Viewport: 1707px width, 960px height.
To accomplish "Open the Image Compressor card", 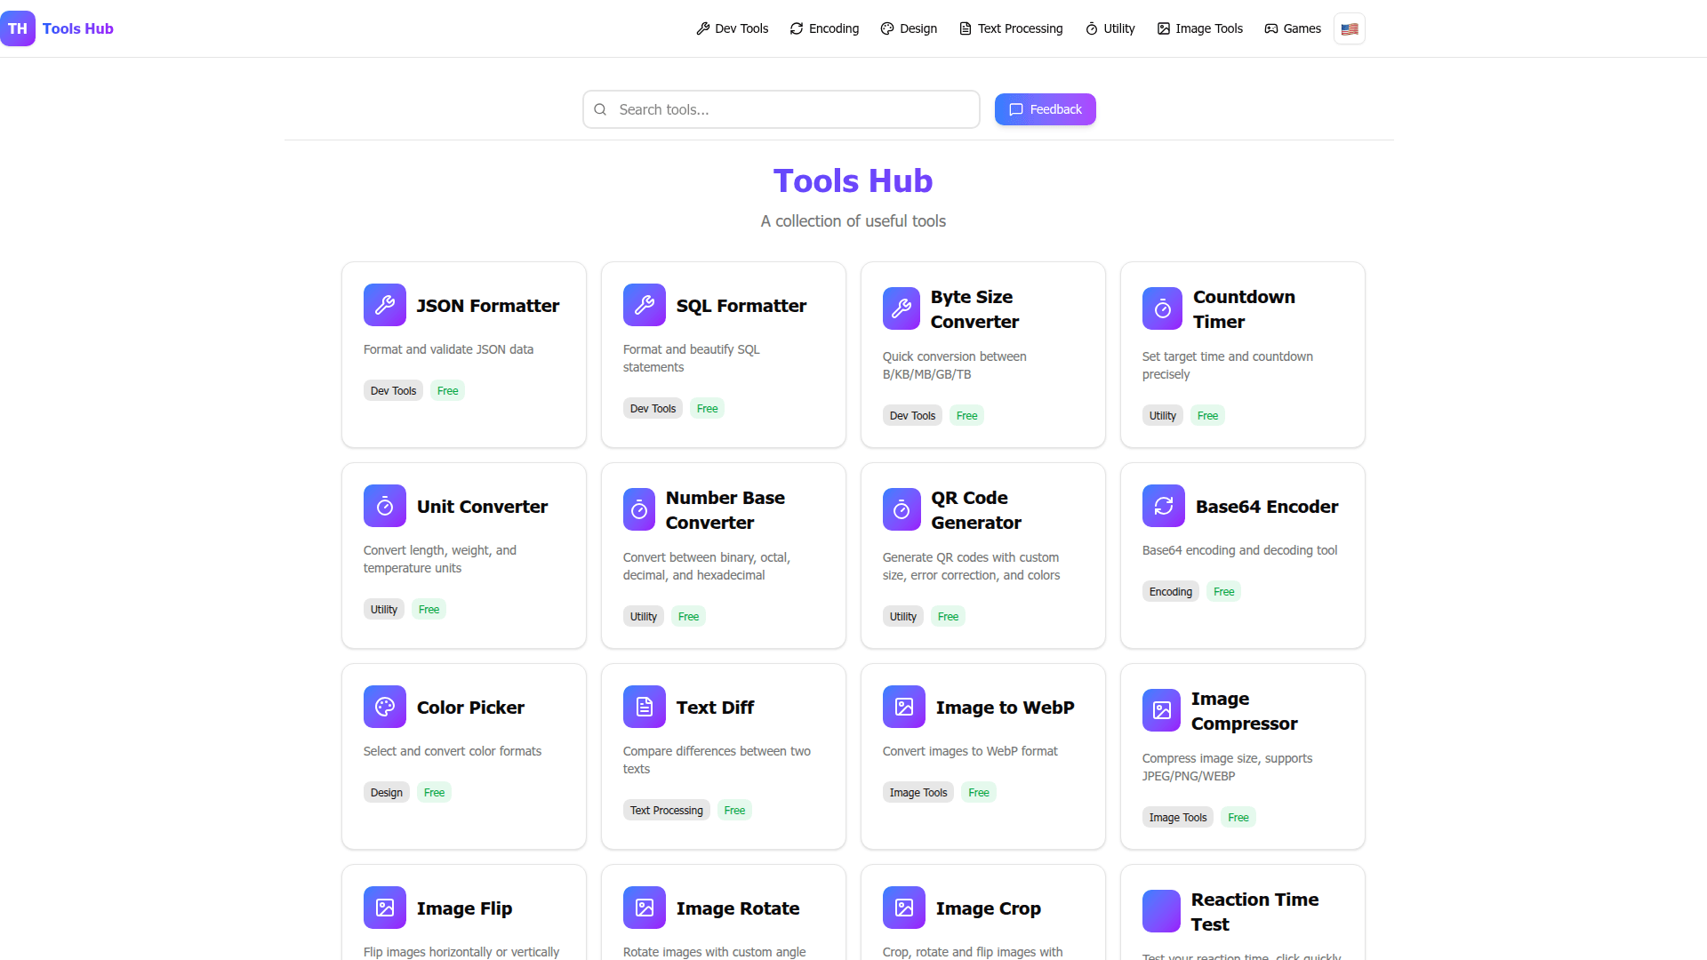I will pyautogui.click(x=1242, y=756).
